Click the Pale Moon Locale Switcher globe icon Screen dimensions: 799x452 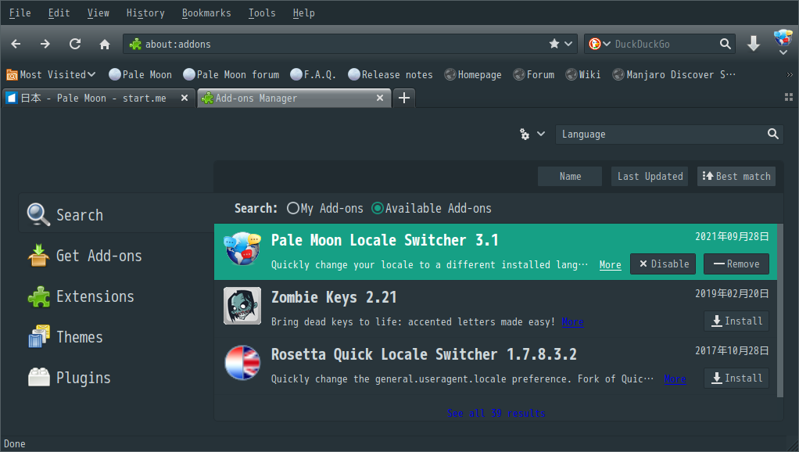(242, 249)
